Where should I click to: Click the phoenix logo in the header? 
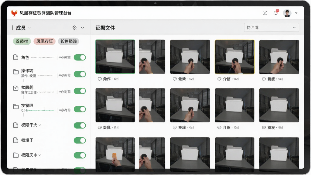14,13
